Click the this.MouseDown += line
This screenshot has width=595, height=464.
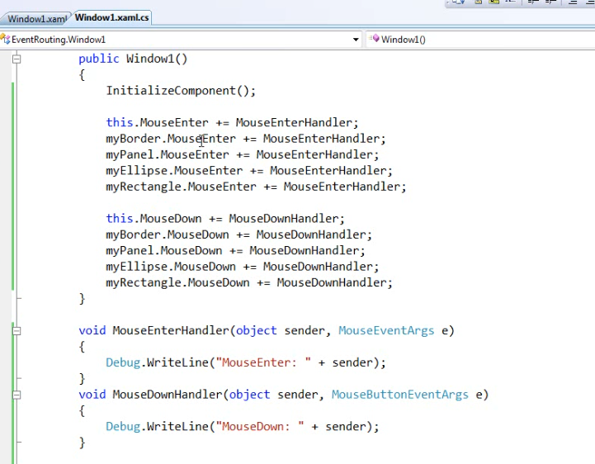pos(225,219)
